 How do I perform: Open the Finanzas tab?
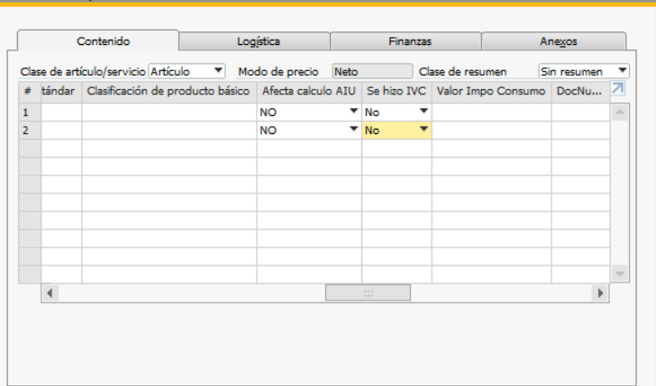(x=409, y=41)
